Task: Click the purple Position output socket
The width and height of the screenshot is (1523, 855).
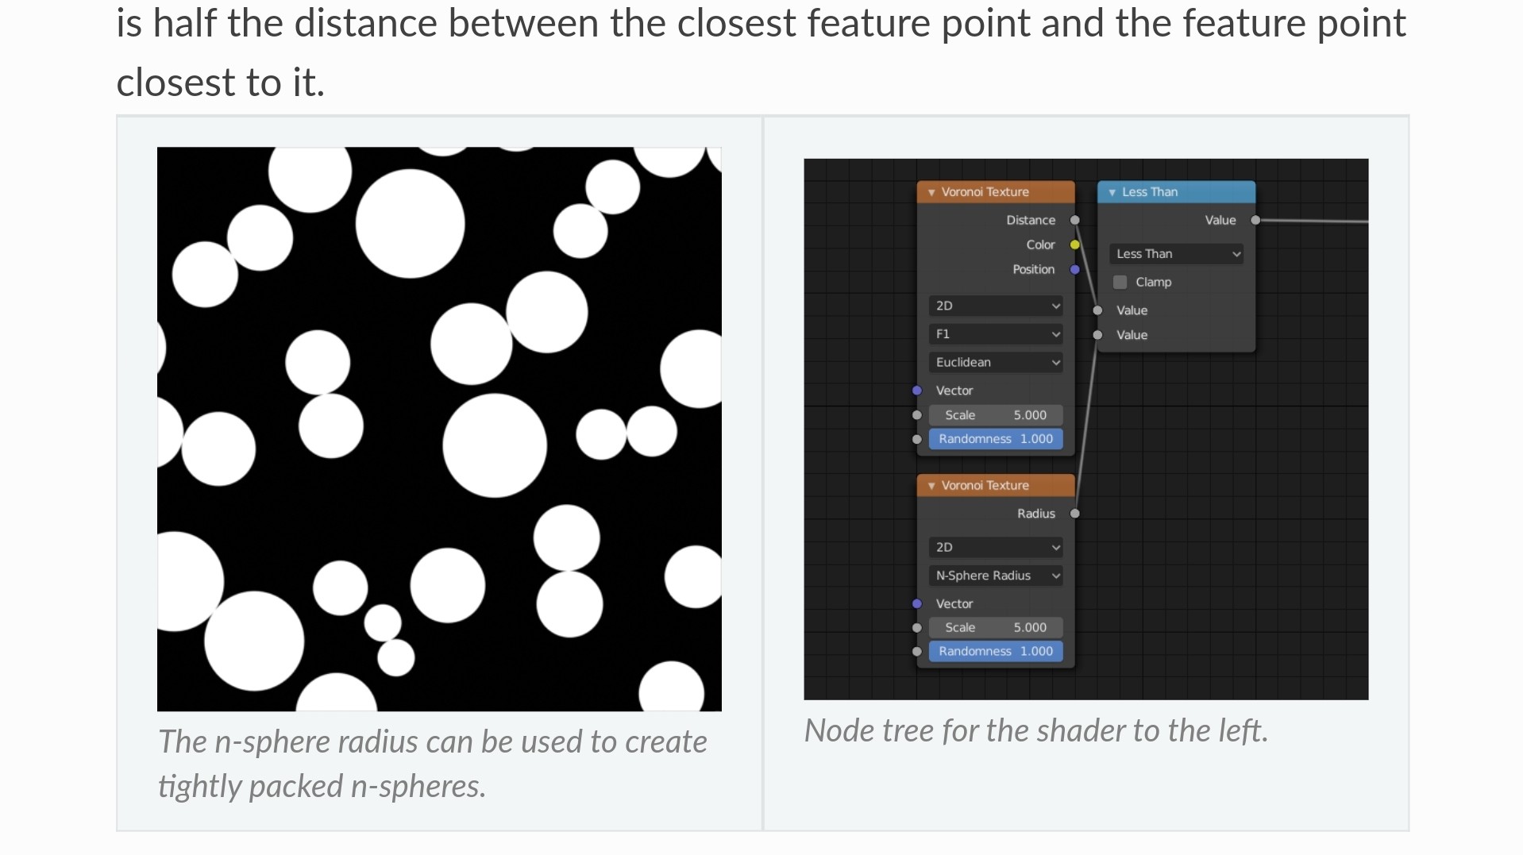Action: 1074,270
